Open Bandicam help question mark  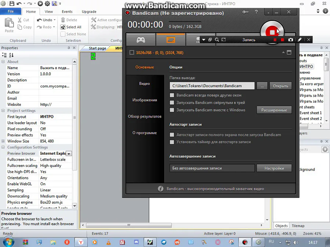tap(256, 12)
